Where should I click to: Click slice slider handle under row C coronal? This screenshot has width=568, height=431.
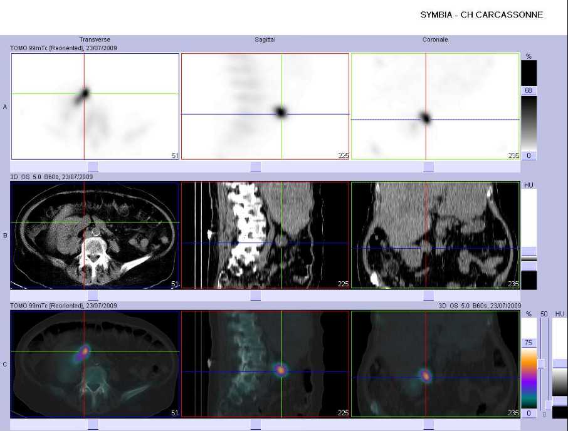point(429,425)
